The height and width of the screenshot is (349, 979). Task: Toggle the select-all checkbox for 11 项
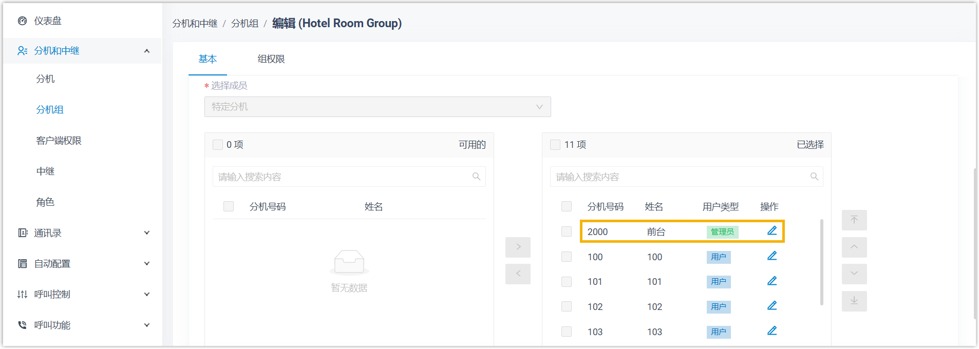point(555,145)
